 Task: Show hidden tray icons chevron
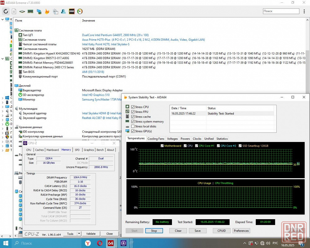click(x=245, y=243)
